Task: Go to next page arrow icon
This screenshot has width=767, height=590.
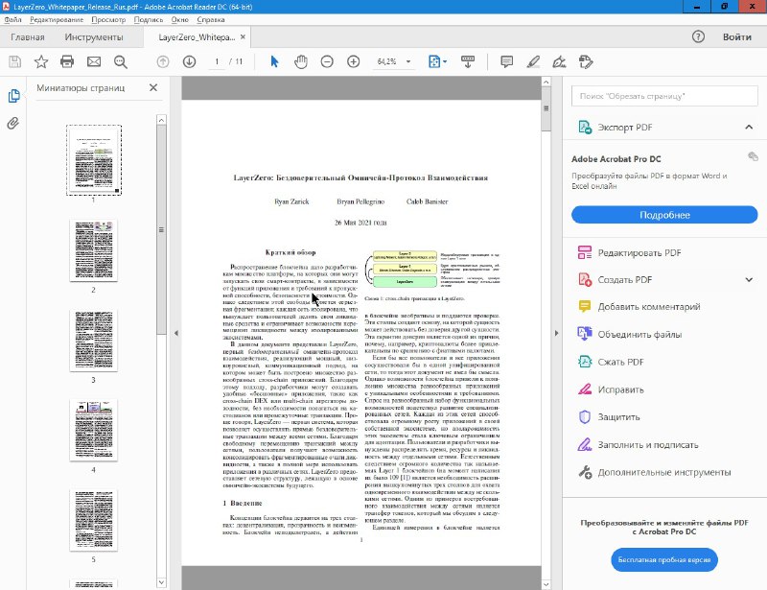Action: [189, 61]
